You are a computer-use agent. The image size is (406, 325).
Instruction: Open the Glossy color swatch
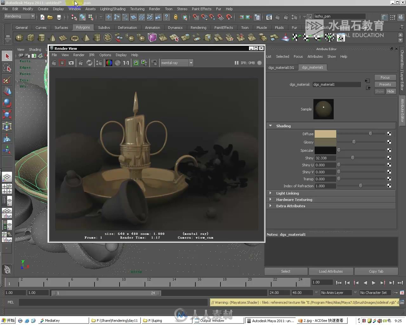(325, 142)
